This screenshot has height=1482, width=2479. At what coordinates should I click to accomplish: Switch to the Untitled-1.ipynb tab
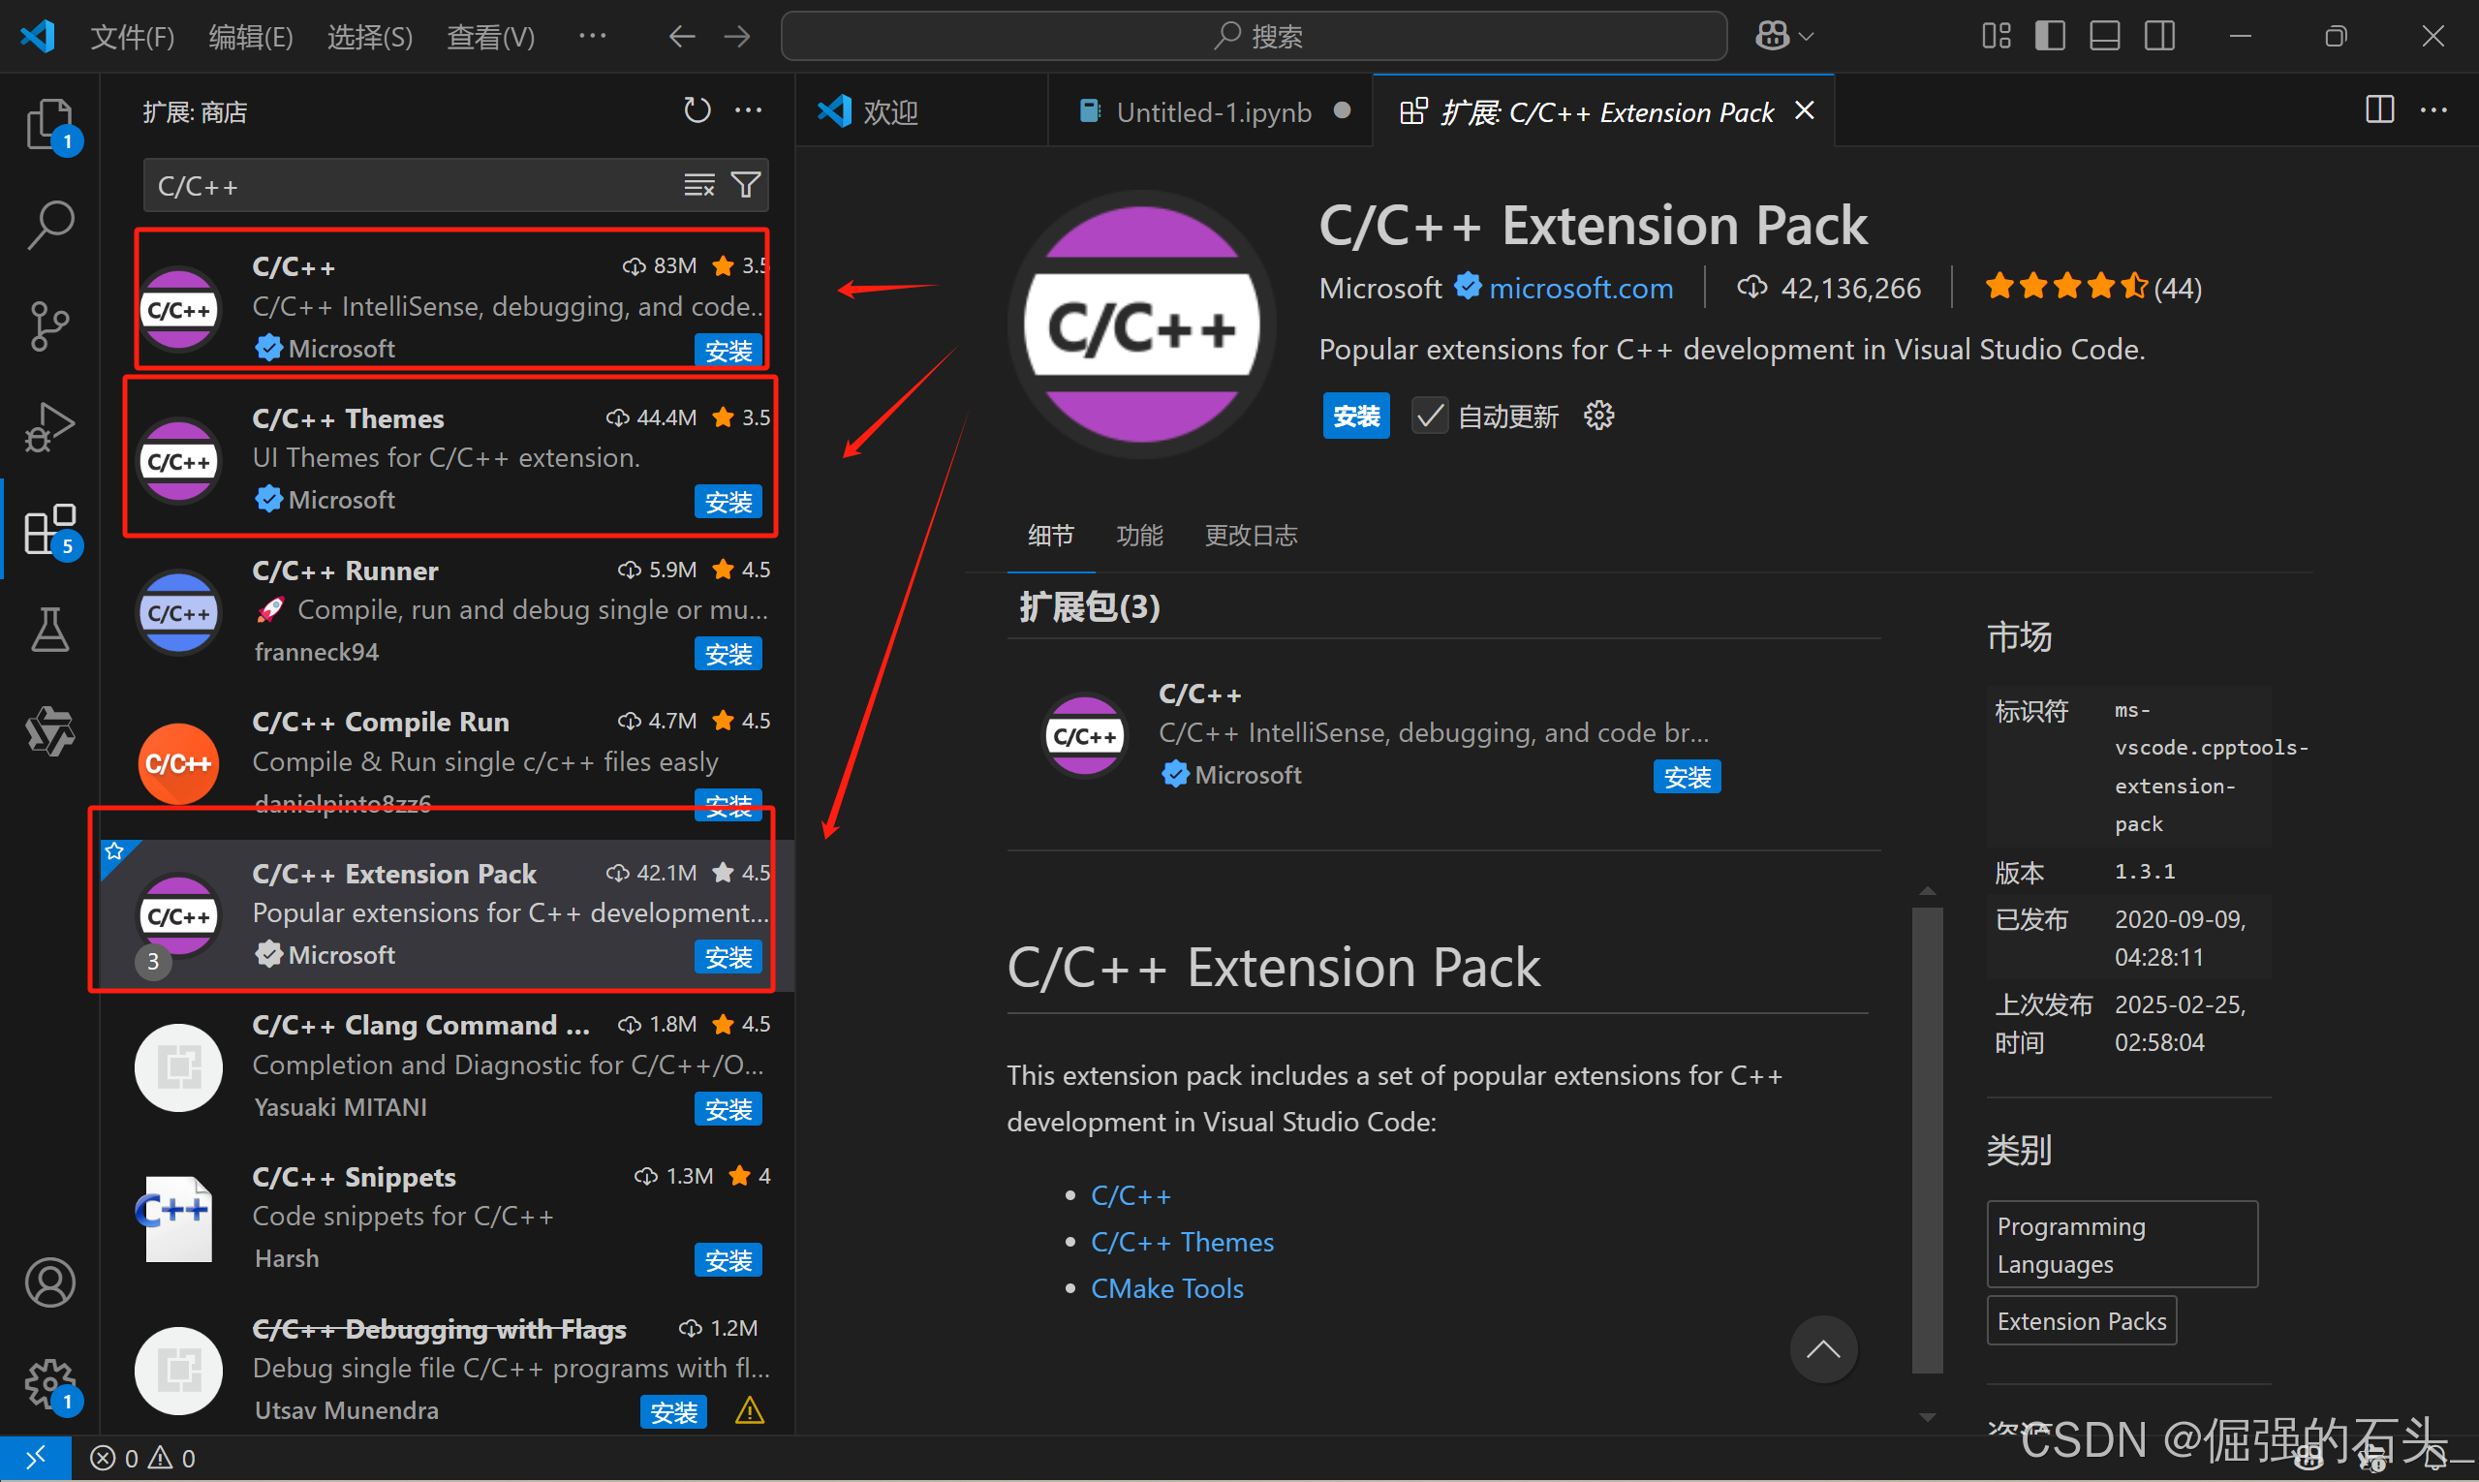click(x=1213, y=111)
